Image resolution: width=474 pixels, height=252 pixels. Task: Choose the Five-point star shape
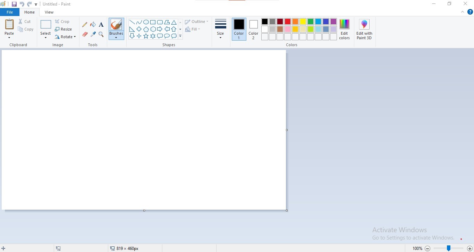tap(146, 36)
